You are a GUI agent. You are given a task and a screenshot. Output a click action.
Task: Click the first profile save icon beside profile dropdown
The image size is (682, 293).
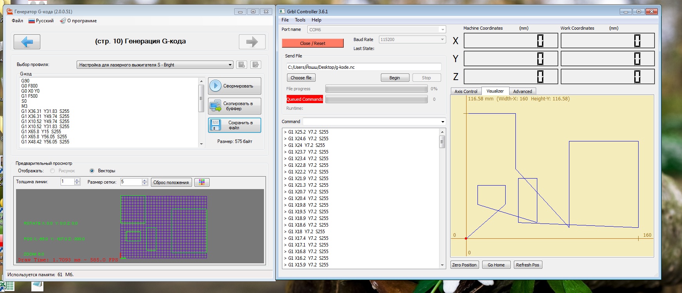[x=242, y=64]
